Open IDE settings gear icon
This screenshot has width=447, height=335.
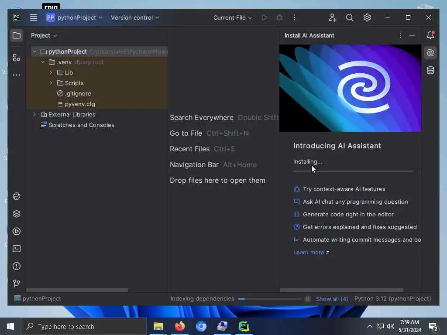pos(367,17)
